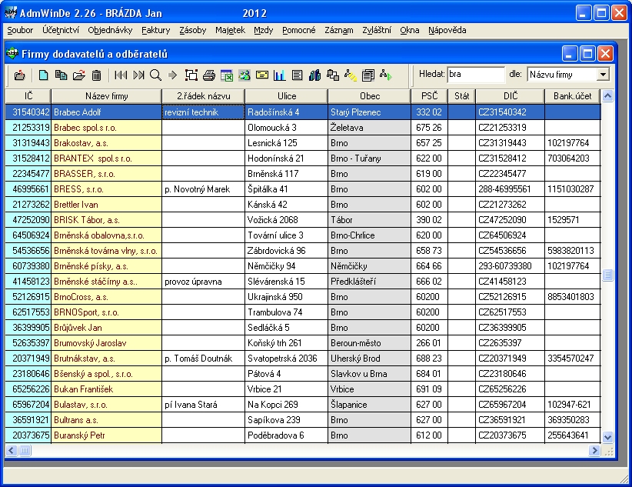Click the selection frame toolbar icon
Image resolution: width=632 pixels, height=487 pixels.
pos(191,75)
